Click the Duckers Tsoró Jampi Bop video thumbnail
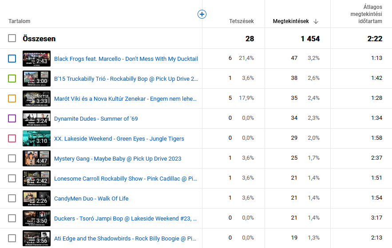Image resolution: width=392 pixels, height=248 pixels. pos(36,218)
